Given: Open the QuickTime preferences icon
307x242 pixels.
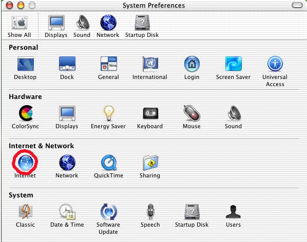Looking at the screenshot, I should (x=109, y=162).
